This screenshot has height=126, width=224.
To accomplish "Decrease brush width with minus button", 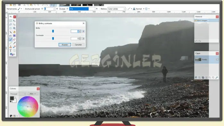I will click(42, 9).
